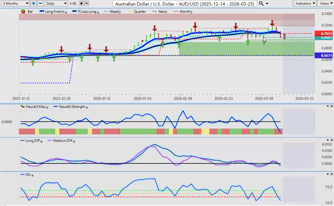Toggle the Long.Predict line in legend
Viewport: 334px width, 206px height.
(x=55, y=12)
